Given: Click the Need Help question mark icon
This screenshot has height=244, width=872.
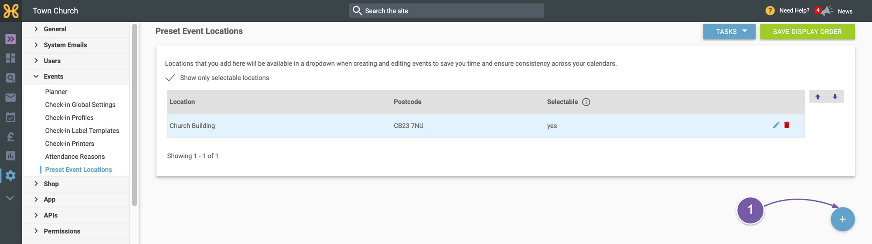Looking at the screenshot, I should [770, 10].
